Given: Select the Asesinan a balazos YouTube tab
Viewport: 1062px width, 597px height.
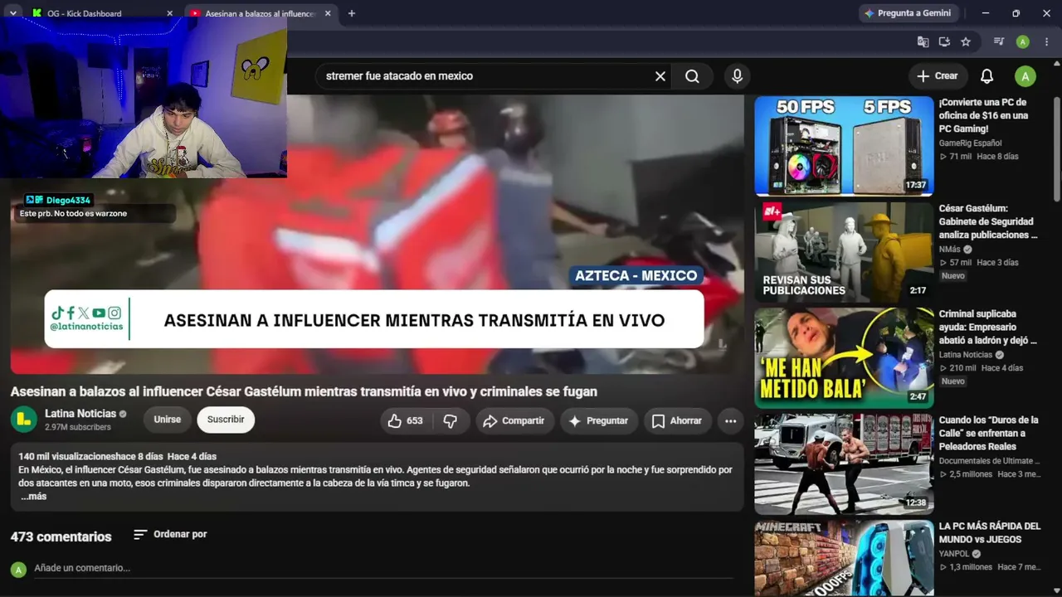Looking at the screenshot, I should tap(260, 13).
